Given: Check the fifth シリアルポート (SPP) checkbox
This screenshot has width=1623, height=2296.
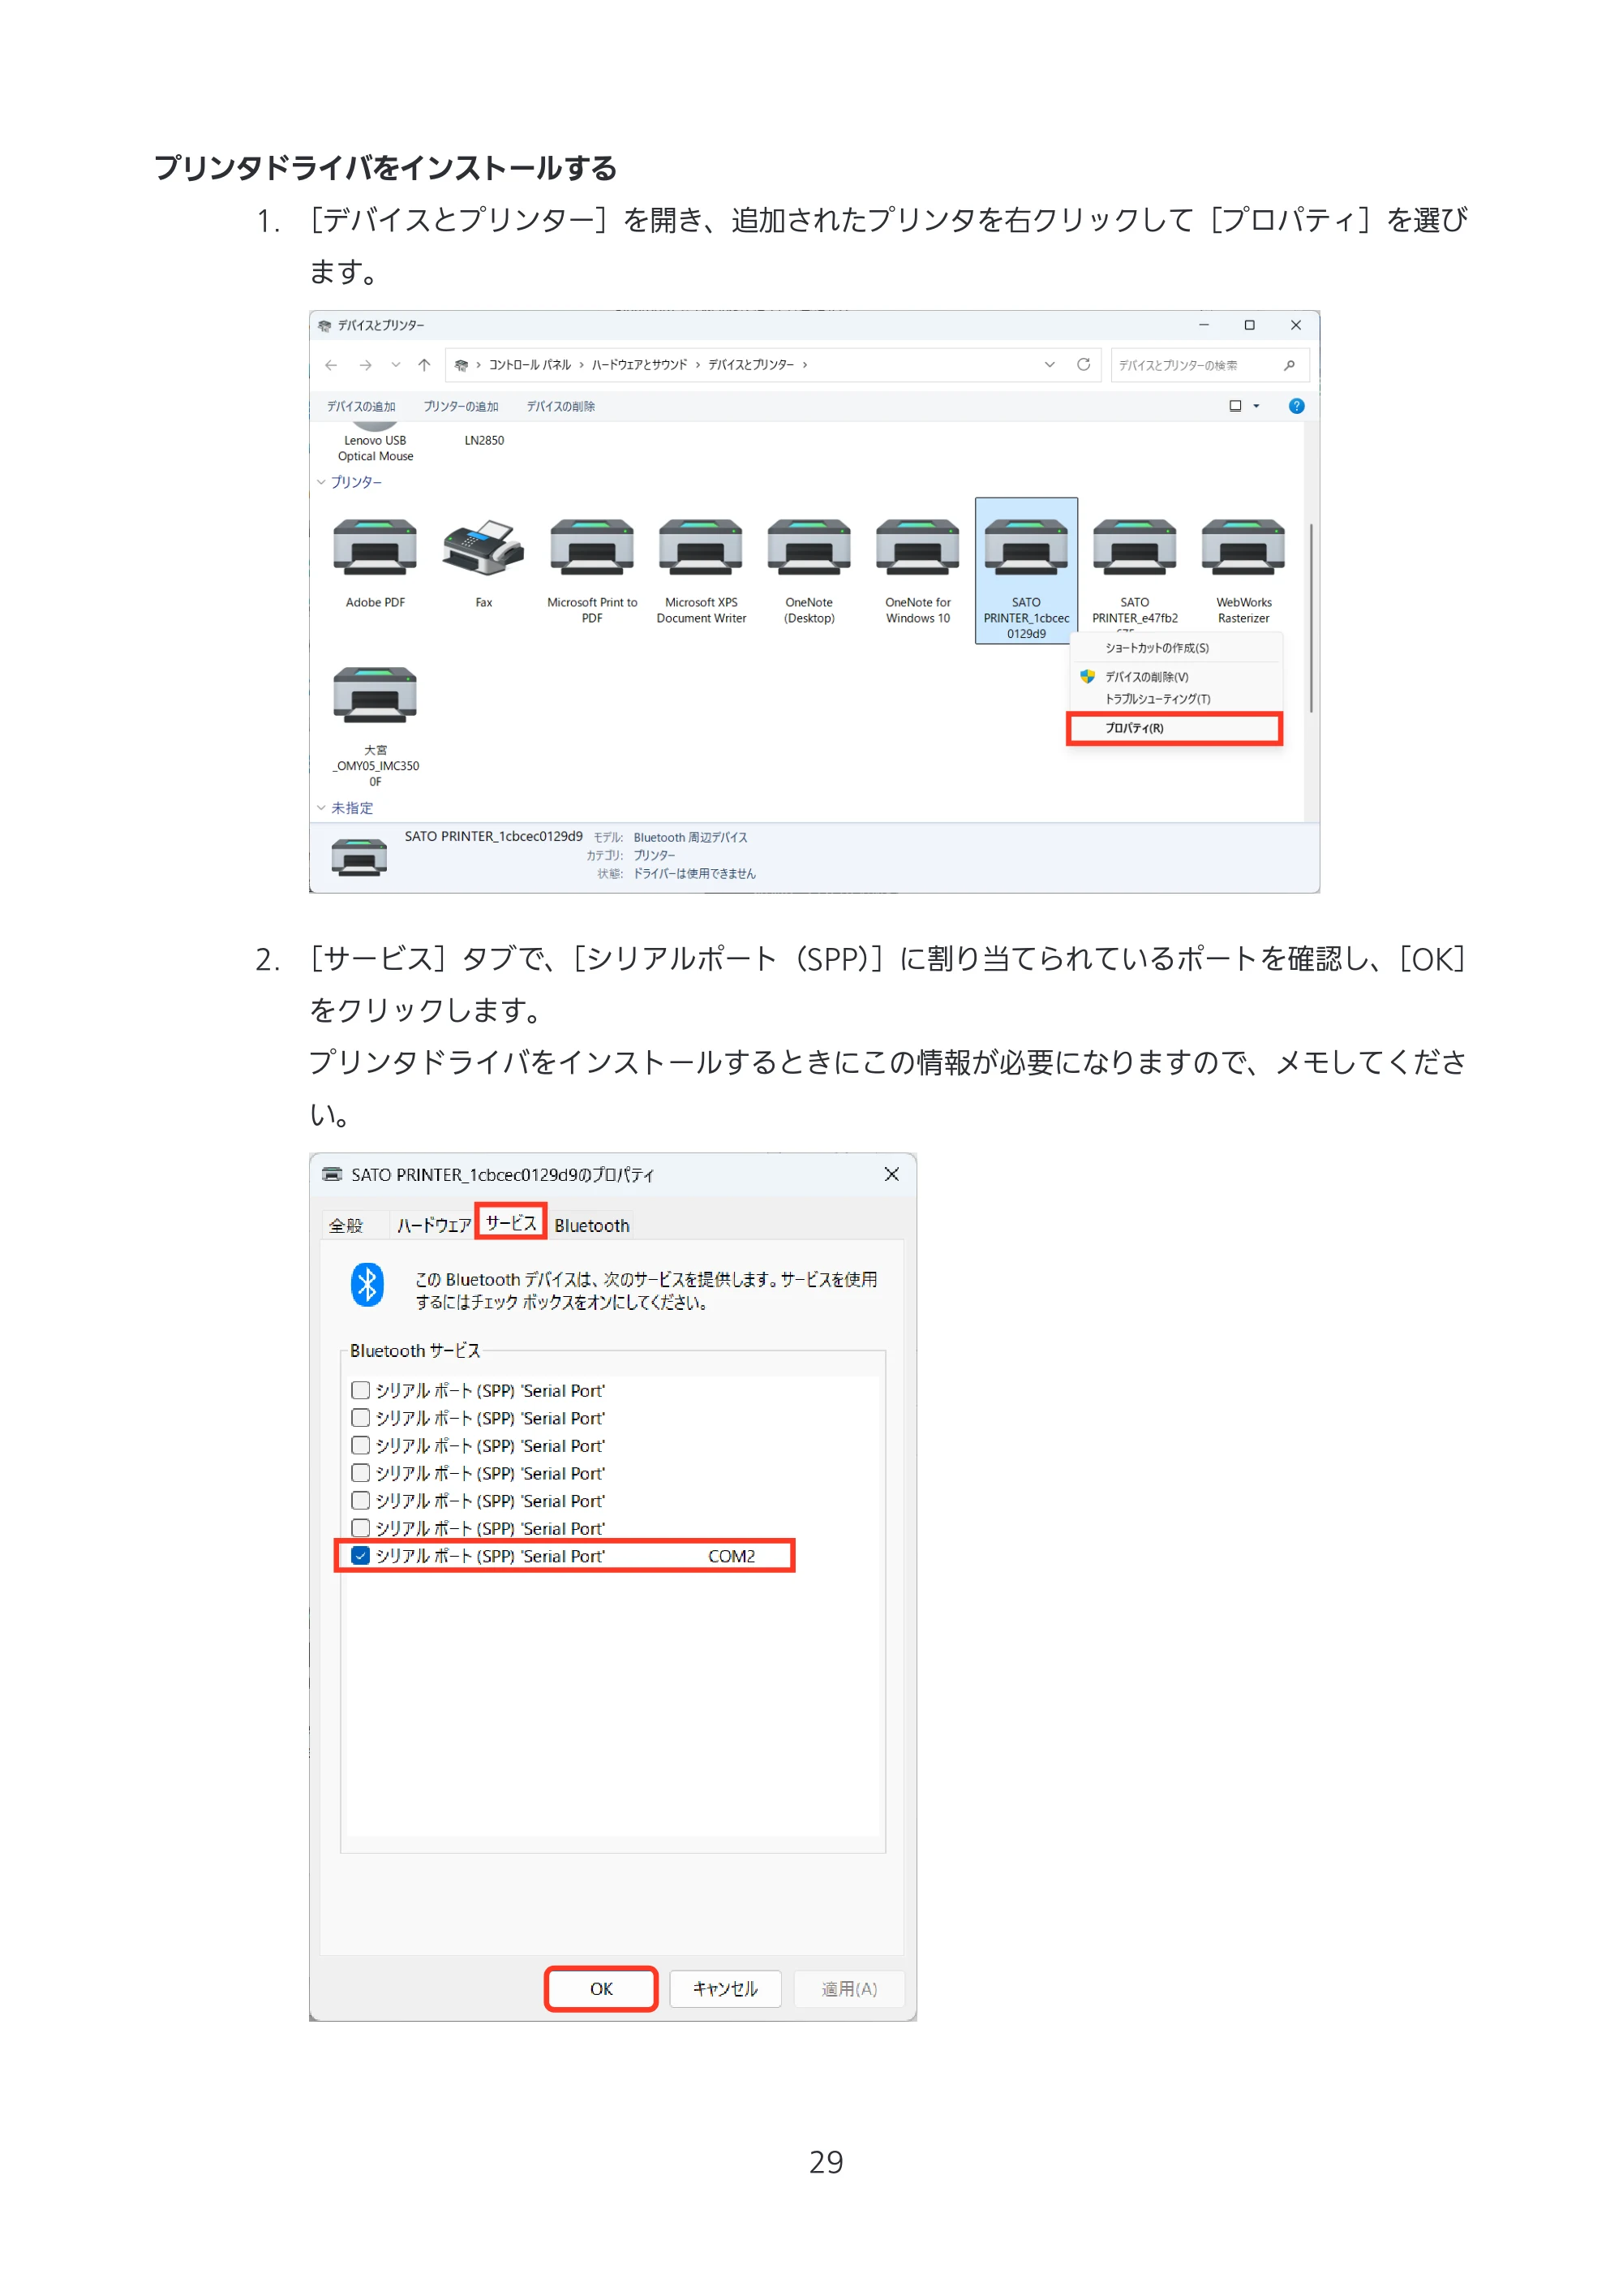Looking at the screenshot, I should point(361,1500).
